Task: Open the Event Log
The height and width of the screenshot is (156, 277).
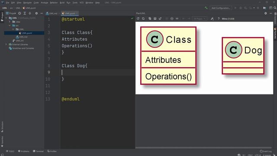Action: [266, 151]
